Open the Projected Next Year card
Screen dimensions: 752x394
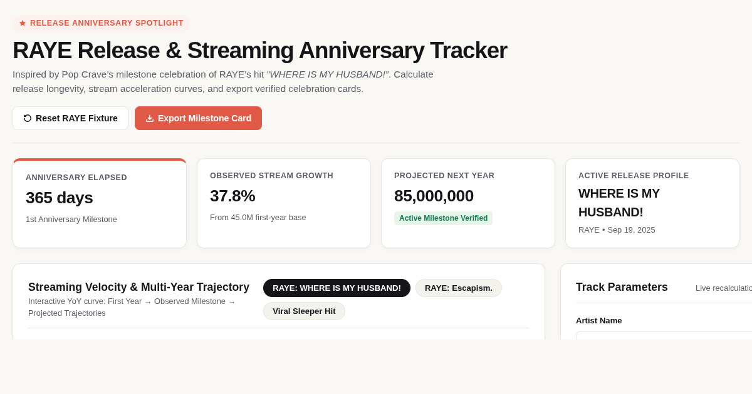468,203
